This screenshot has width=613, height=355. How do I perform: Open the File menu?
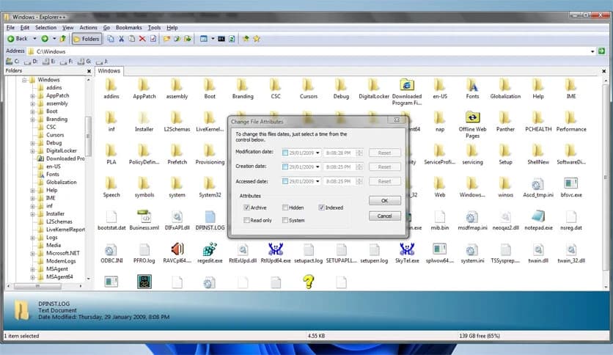point(10,28)
